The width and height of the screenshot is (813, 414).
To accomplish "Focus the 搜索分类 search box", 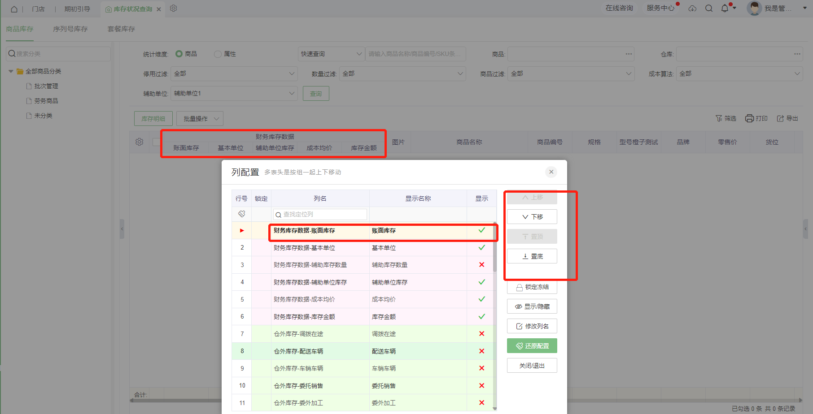I will pyautogui.click(x=58, y=54).
